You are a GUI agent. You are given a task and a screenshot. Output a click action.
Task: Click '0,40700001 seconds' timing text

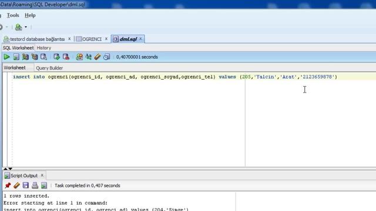click(137, 57)
